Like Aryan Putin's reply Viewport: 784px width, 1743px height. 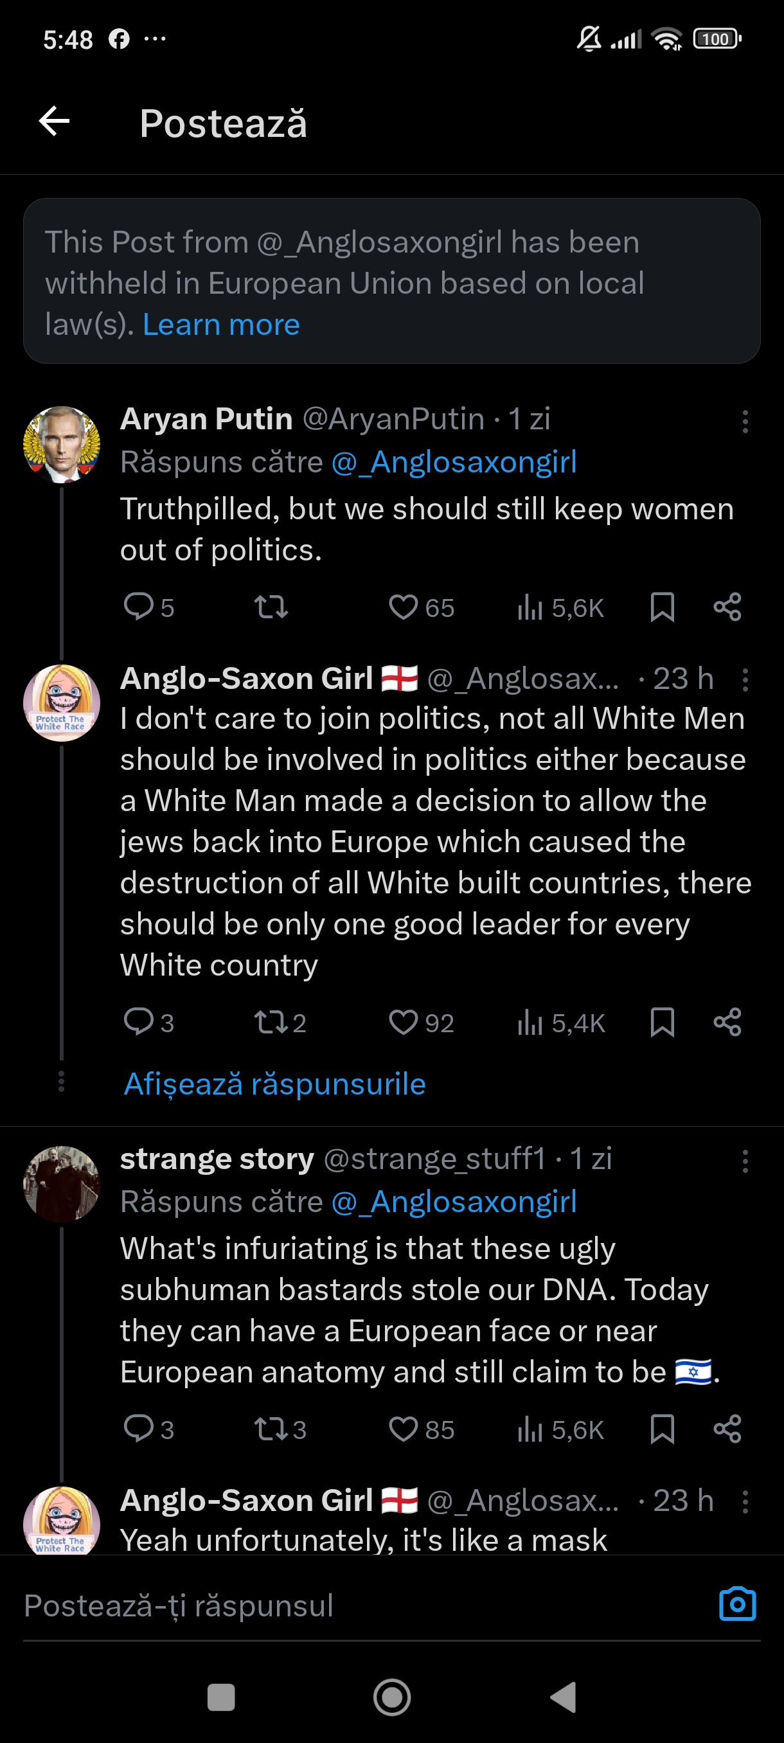click(404, 607)
